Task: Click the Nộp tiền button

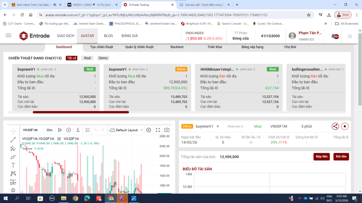Action: pyautogui.click(x=321, y=156)
